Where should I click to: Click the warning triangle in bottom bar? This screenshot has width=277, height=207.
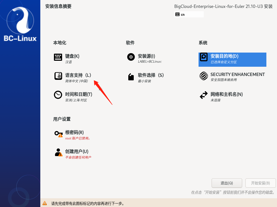(45, 203)
